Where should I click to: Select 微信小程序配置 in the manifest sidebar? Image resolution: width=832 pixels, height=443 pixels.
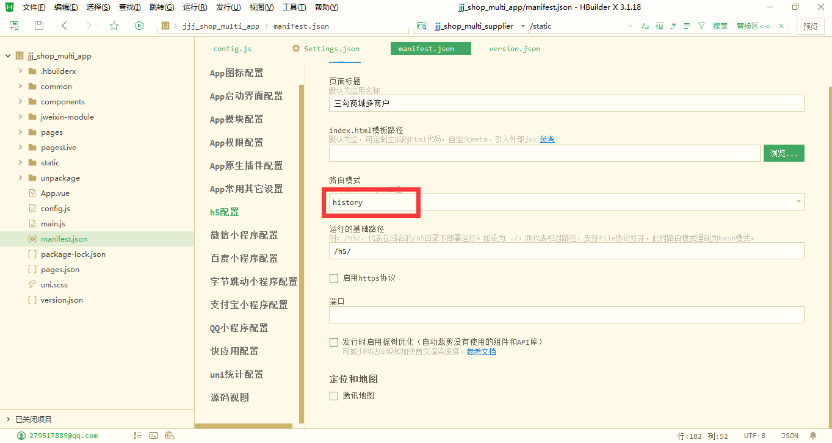tap(244, 236)
